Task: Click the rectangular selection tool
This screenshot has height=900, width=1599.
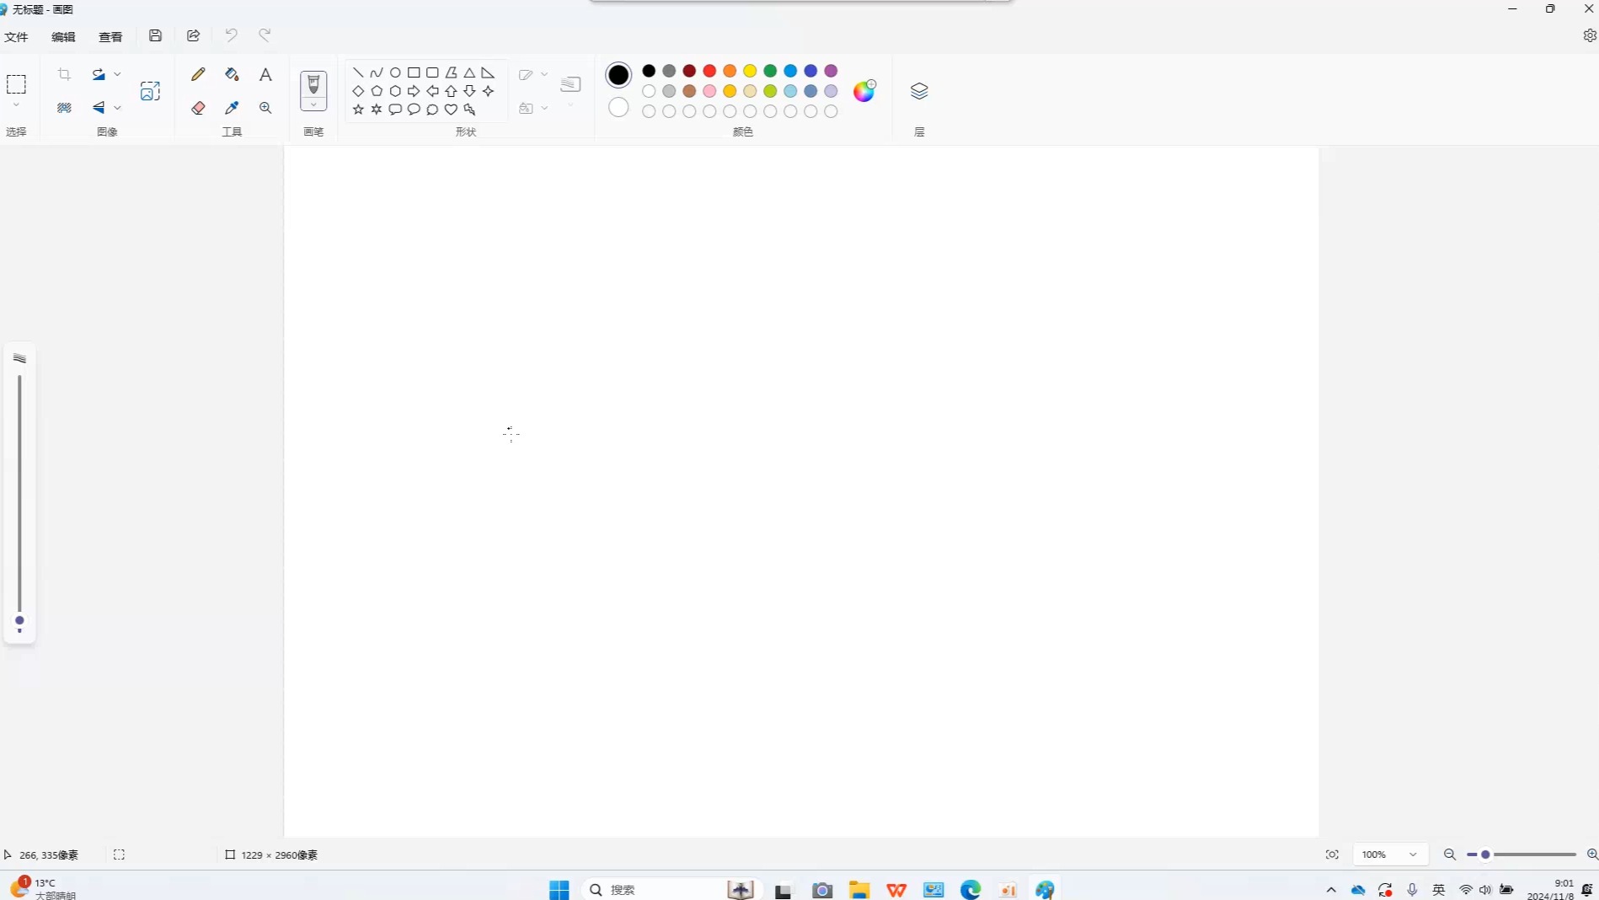Action: (16, 84)
